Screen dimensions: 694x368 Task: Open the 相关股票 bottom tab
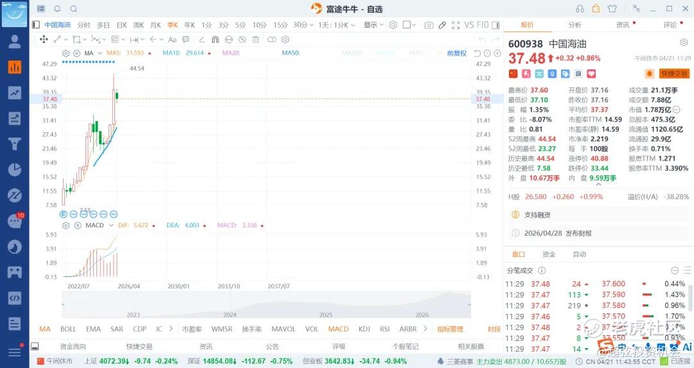pyautogui.click(x=471, y=346)
